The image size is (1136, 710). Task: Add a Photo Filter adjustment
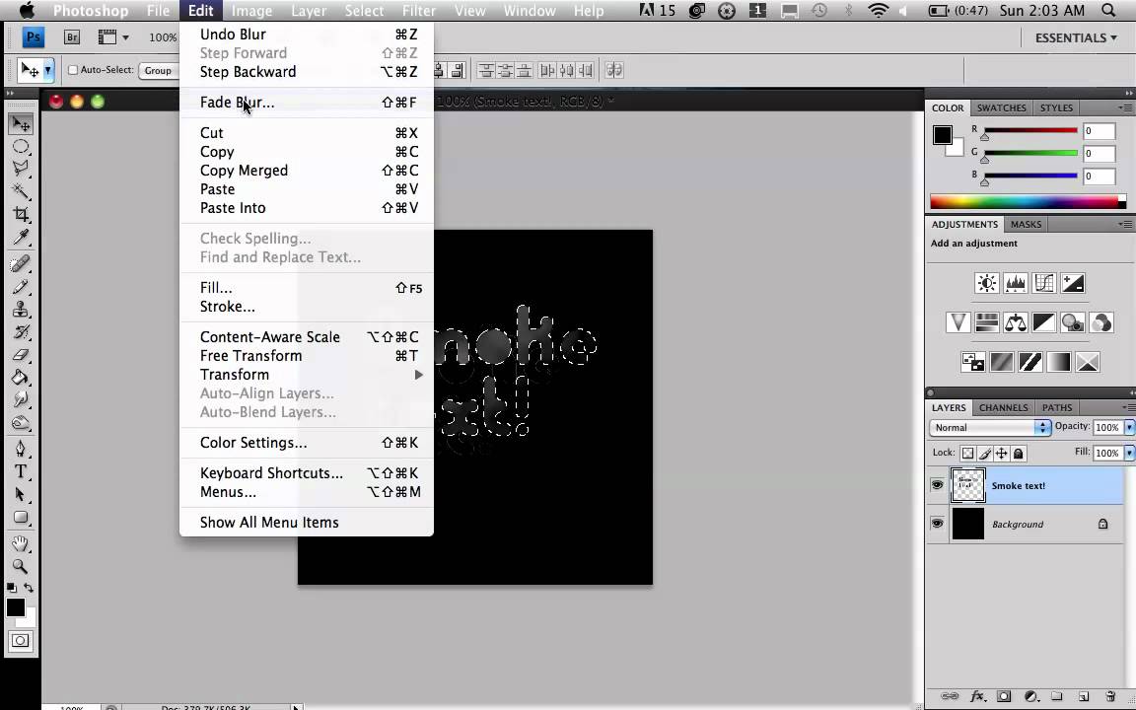[x=1072, y=322]
